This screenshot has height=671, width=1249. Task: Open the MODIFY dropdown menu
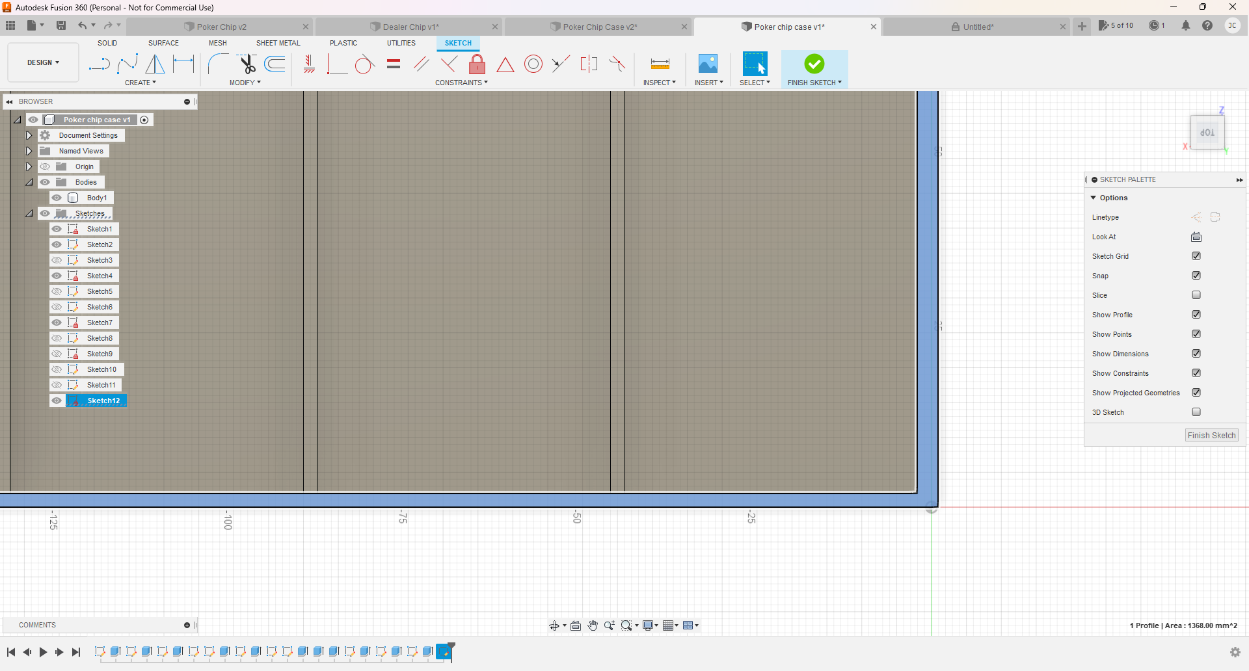pyautogui.click(x=245, y=83)
